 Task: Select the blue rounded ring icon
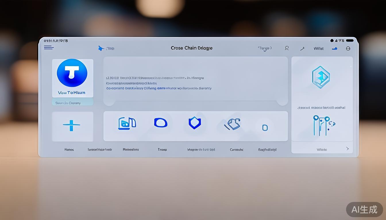[161, 123]
